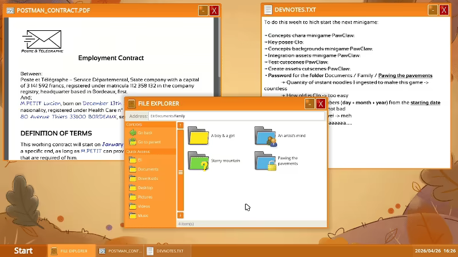Click the taskbar clock showing 2026/04/26 16:26
The image size is (458, 257).
pos(435,251)
